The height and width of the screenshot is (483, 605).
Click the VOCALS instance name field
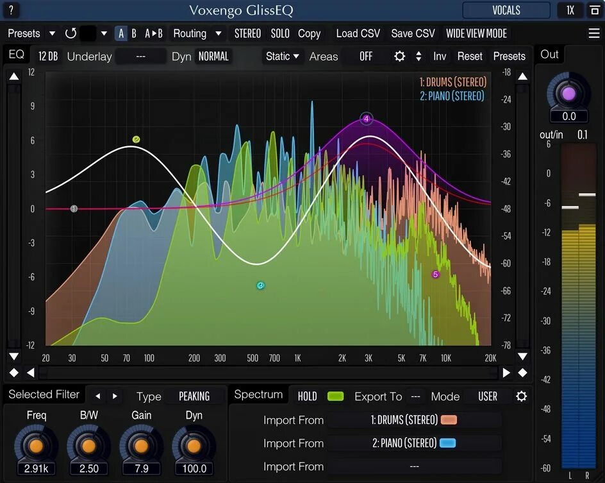[x=506, y=10]
